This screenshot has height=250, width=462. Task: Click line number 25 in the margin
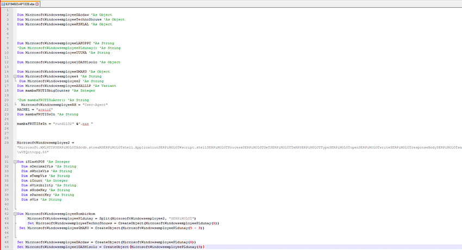[x=8, y=124]
